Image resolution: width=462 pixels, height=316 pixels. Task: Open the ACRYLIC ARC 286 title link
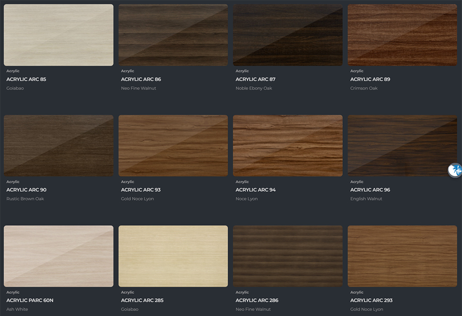(x=257, y=300)
